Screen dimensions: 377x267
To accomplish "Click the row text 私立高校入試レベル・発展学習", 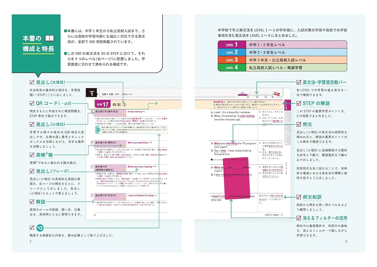I will (x=275, y=68).
